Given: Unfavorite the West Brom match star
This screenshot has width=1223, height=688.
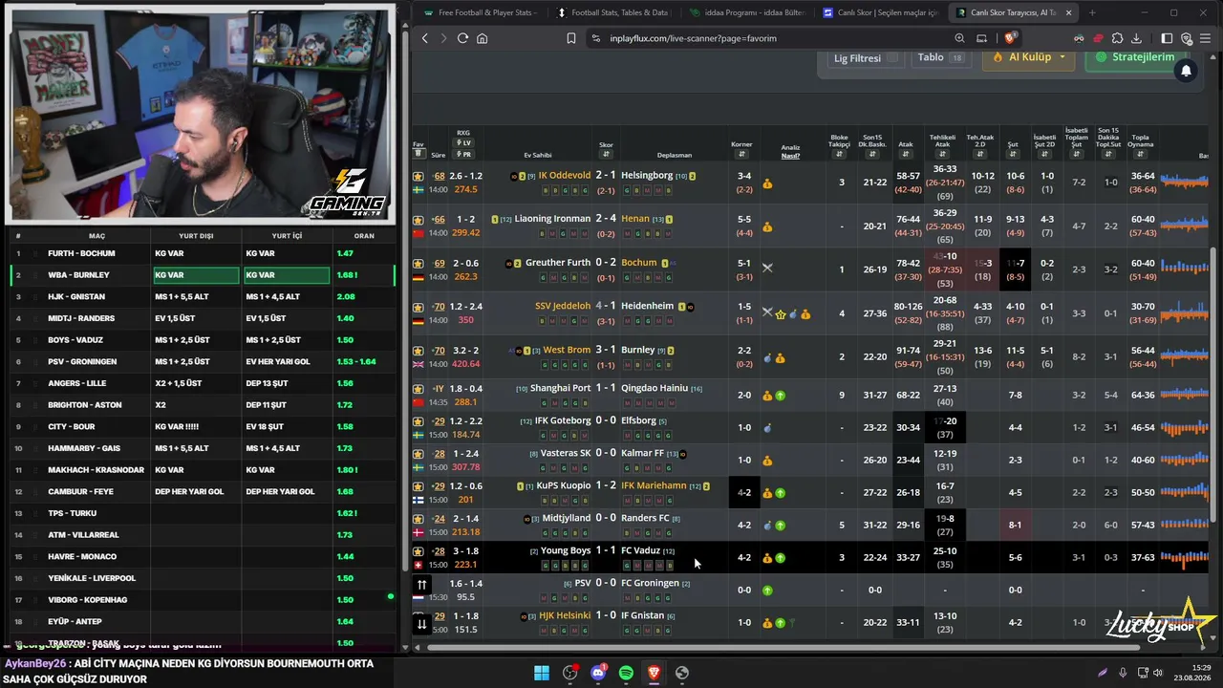Looking at the screenshot, I should pyautogui.click(x=418, y=350).
